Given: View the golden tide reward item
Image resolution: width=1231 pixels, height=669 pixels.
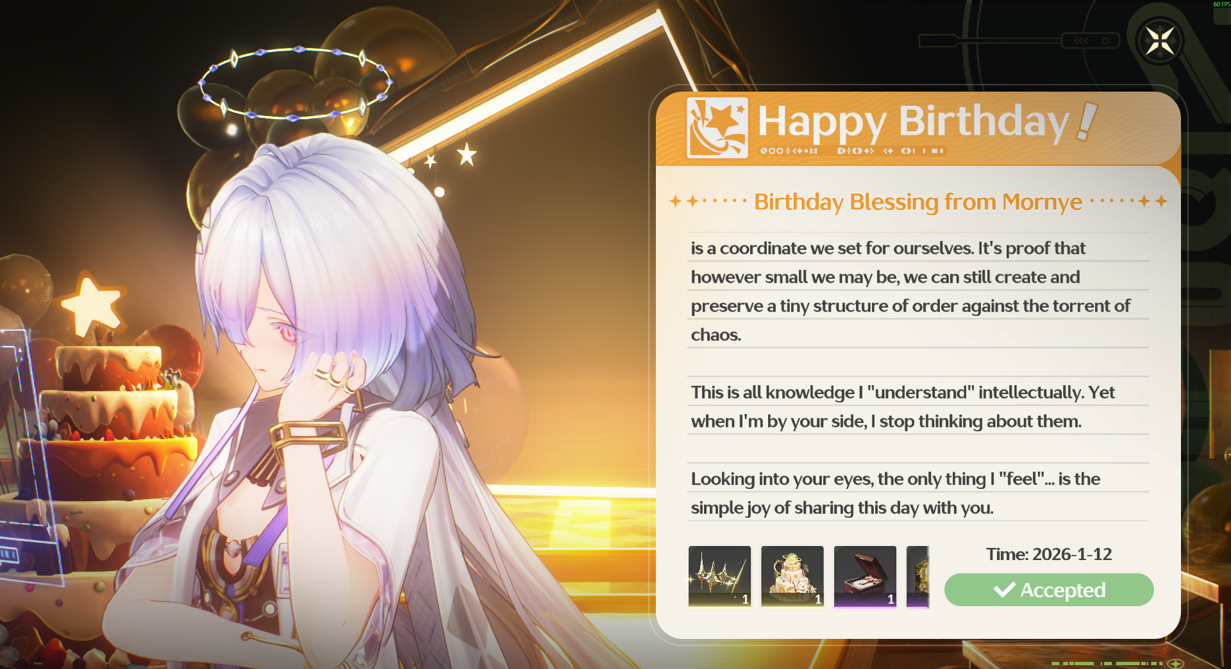Looking at the screenshot, I should pyautogui.click(x=719, y=576).
